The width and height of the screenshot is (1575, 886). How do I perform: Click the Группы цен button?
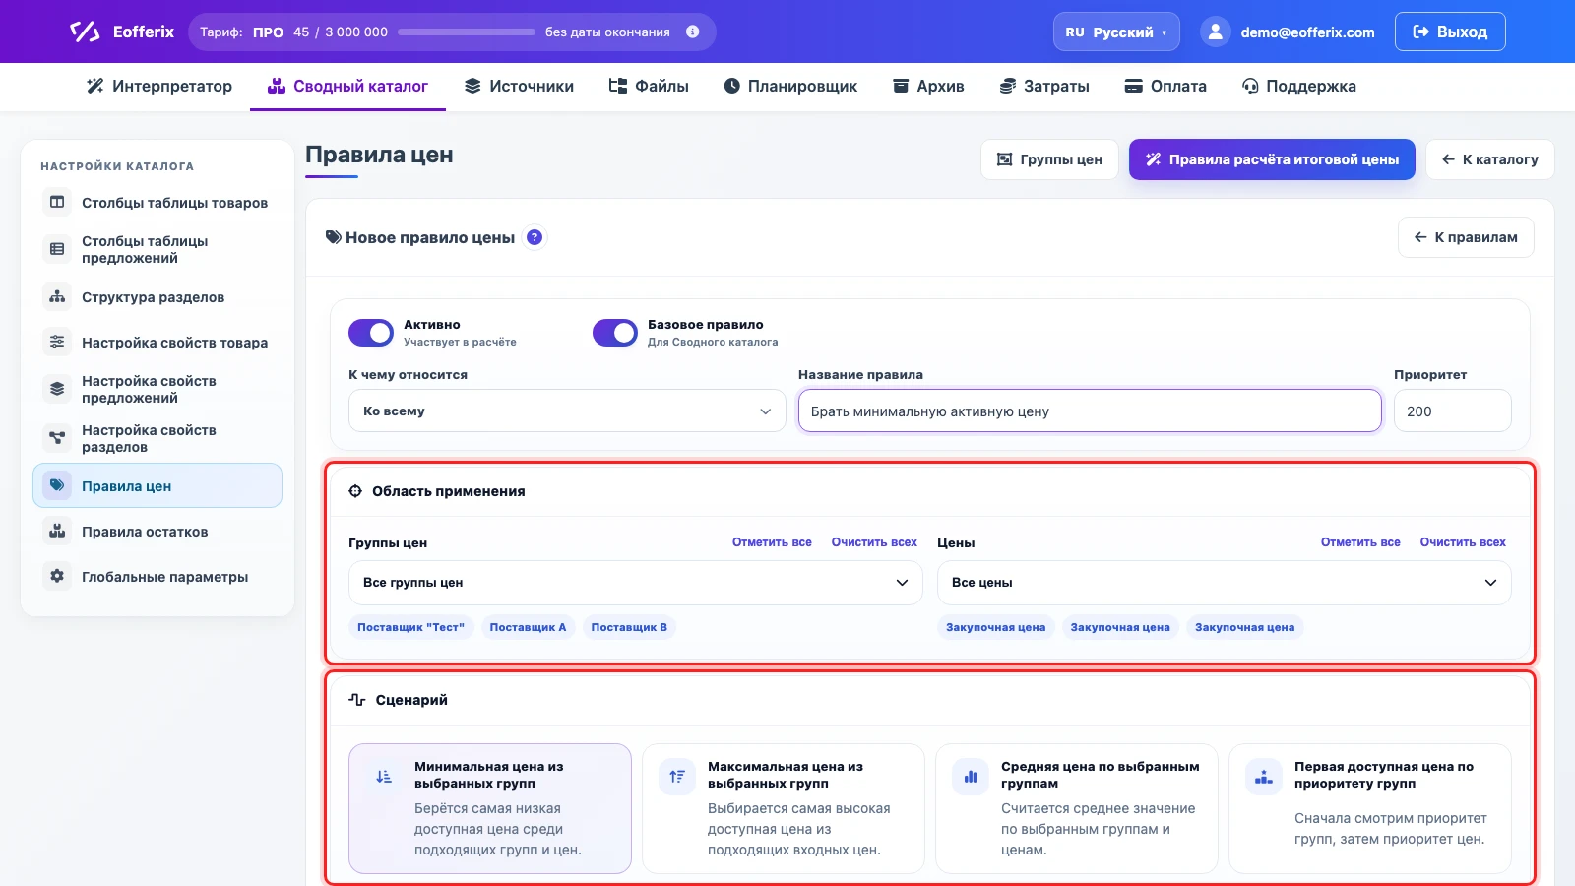pos(1049,159)
